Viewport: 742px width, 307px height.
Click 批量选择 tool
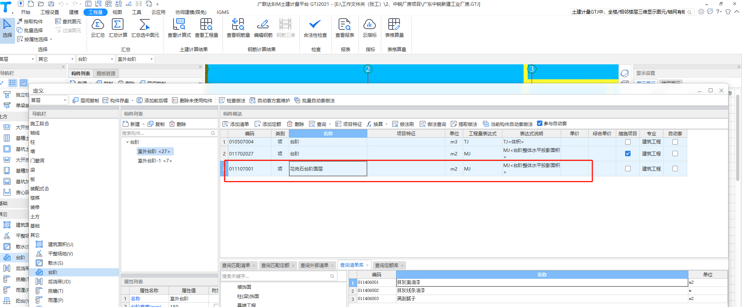(30, 30)
